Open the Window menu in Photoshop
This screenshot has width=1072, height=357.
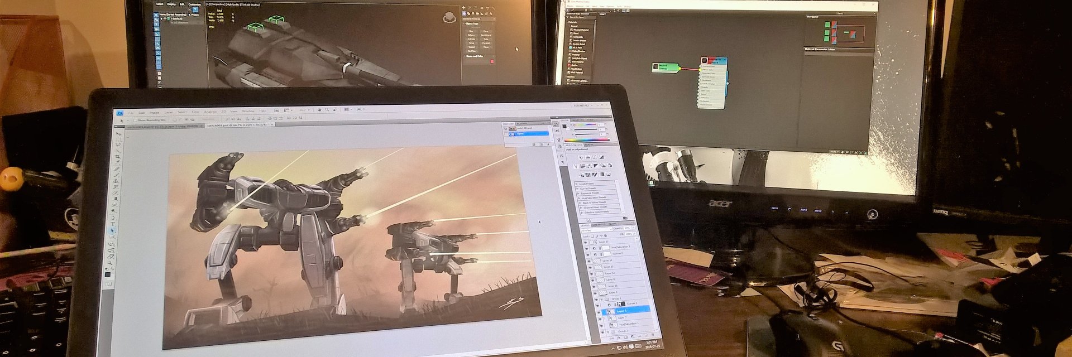point(248,111)
